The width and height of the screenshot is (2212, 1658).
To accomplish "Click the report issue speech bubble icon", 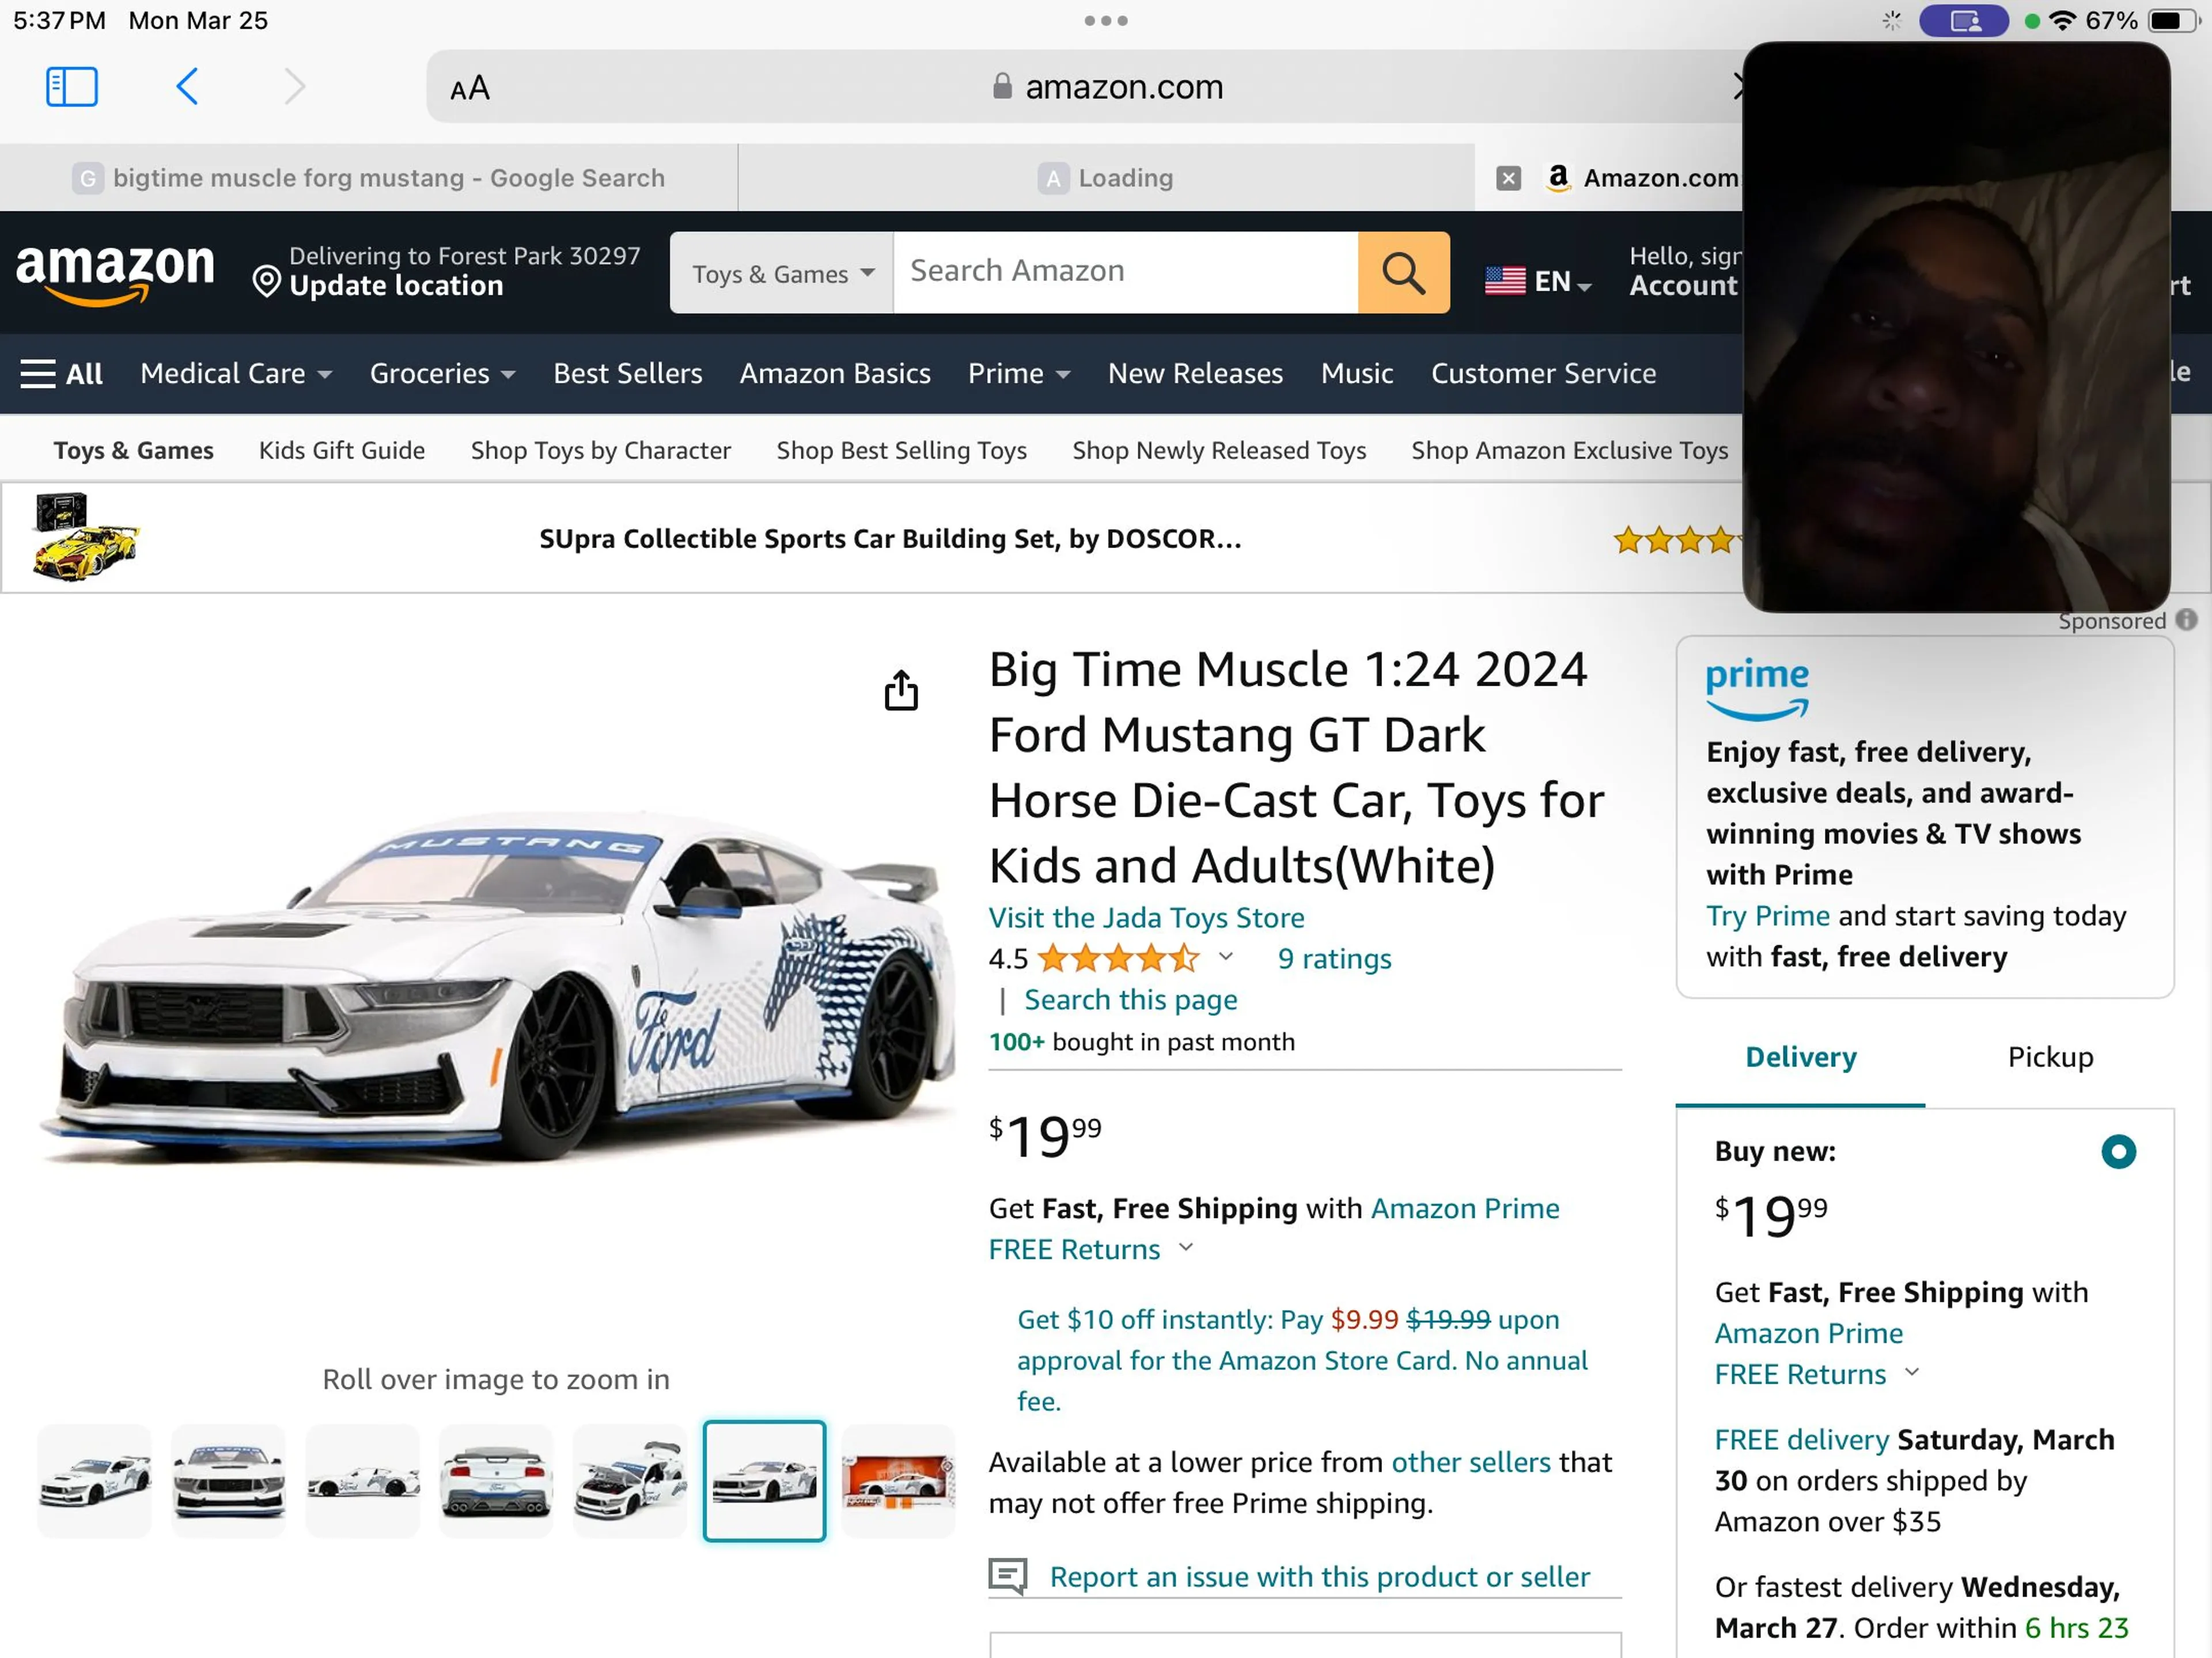I will 1007,1576.
